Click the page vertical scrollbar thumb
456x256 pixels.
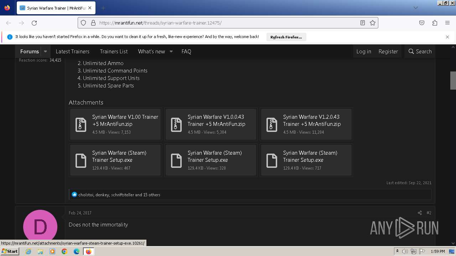pos(453,81)
